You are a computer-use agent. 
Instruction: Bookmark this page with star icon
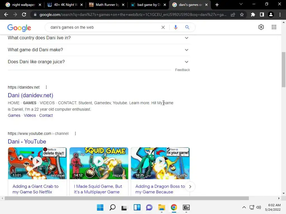[242, 14]
